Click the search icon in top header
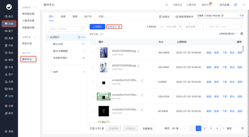The image size is (249, 137). (x=166, y=5)
